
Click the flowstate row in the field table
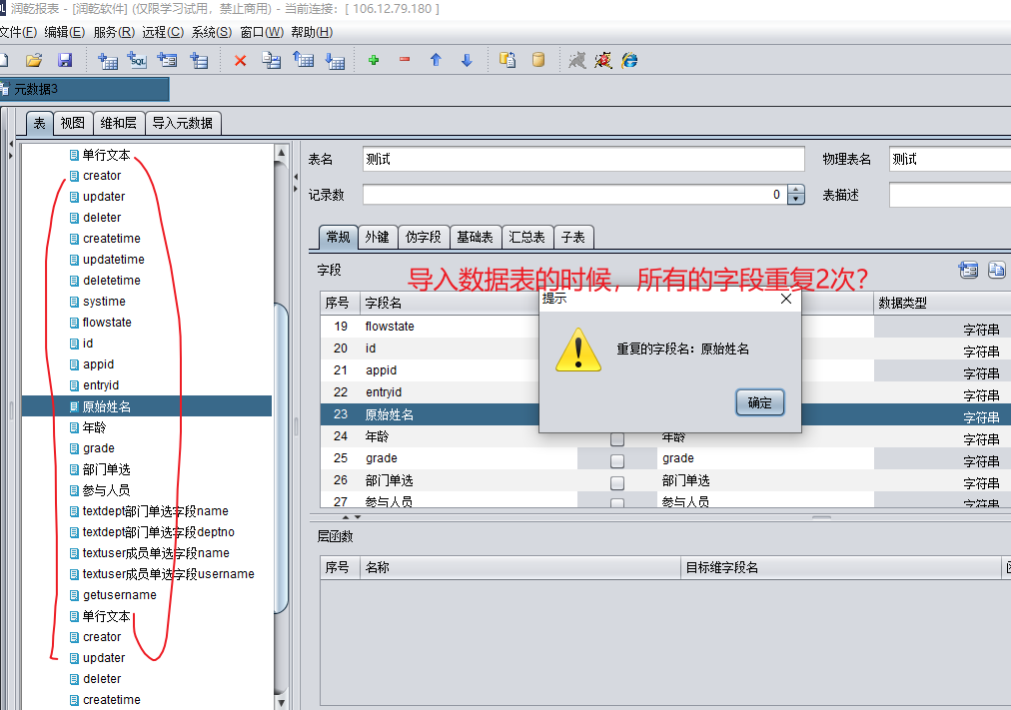click(x=665, y=327)
